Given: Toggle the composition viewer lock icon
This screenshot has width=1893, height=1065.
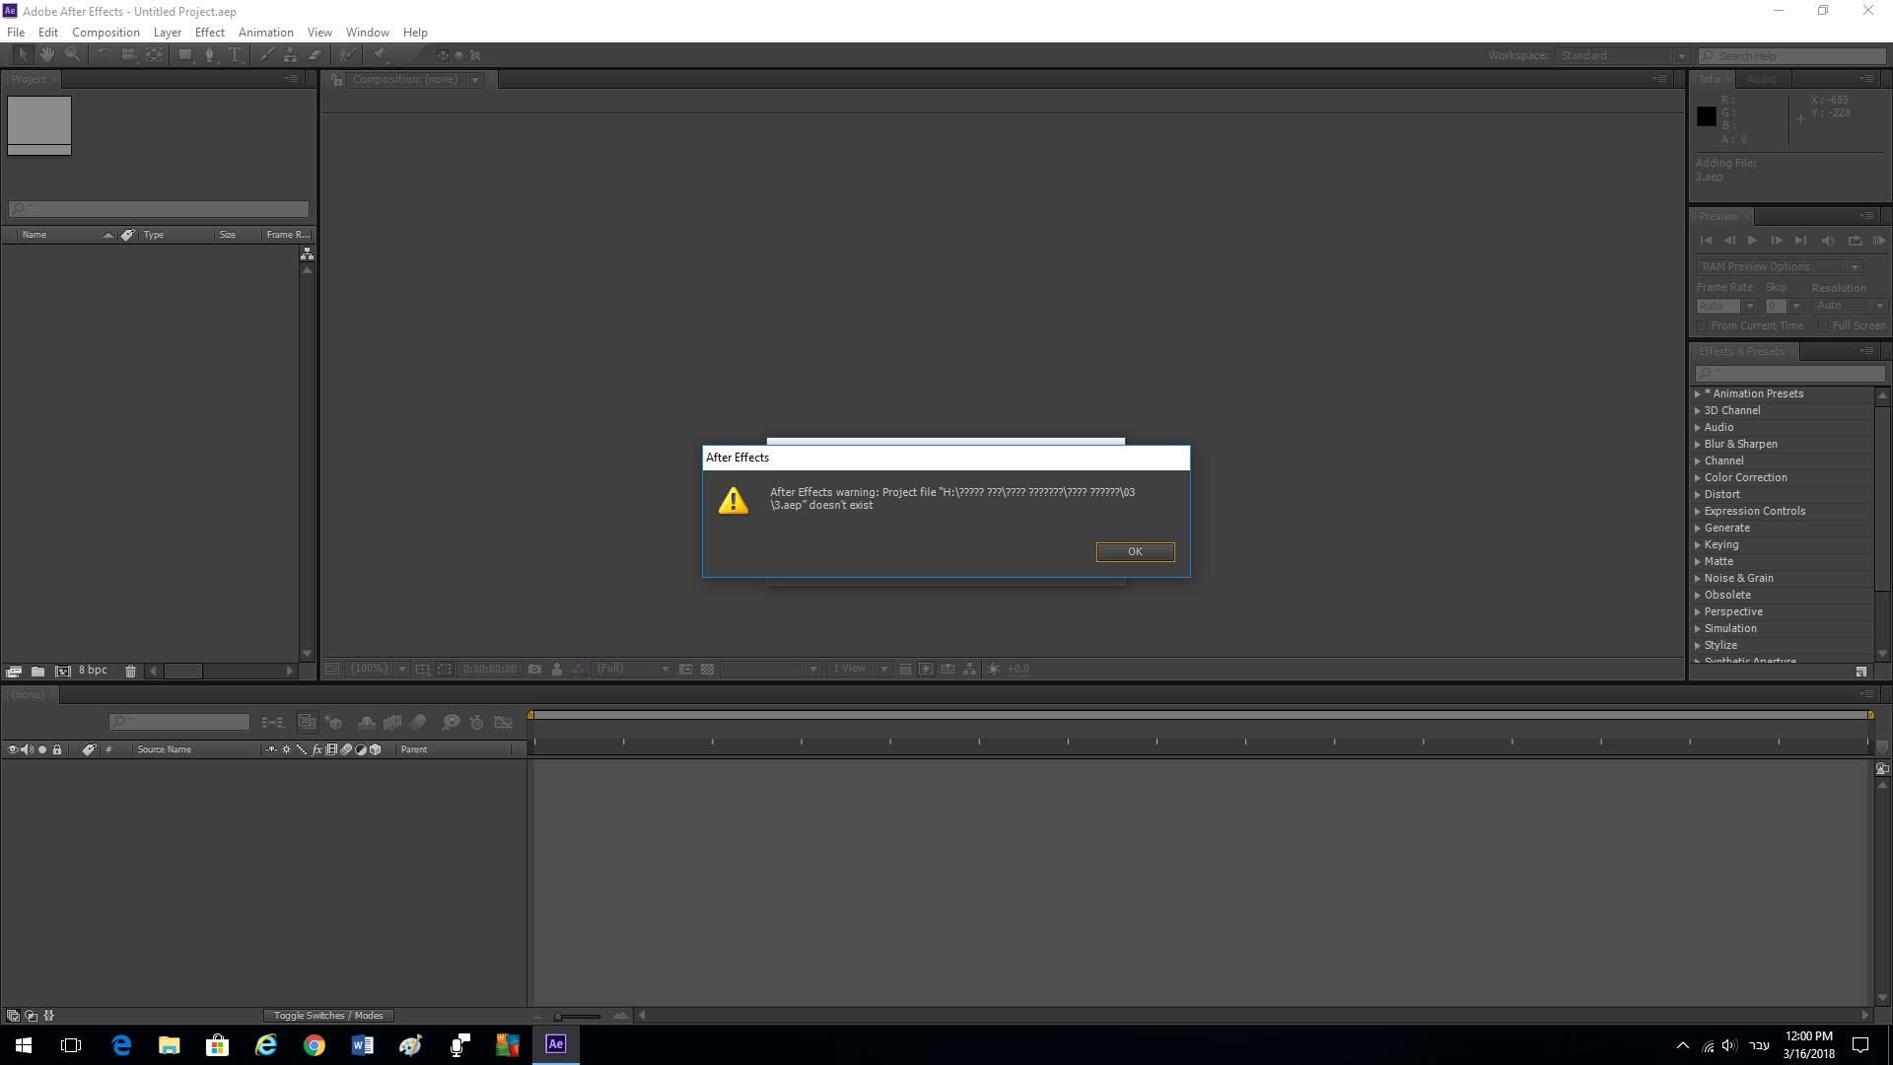Looking at the screenshot, I should 336,80.
